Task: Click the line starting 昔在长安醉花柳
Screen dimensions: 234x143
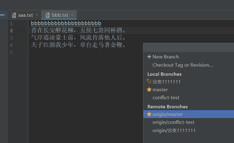Action: 78,30
